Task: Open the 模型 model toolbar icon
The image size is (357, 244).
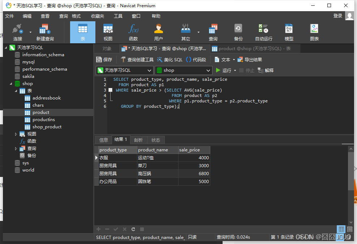Action: [289, 32]
